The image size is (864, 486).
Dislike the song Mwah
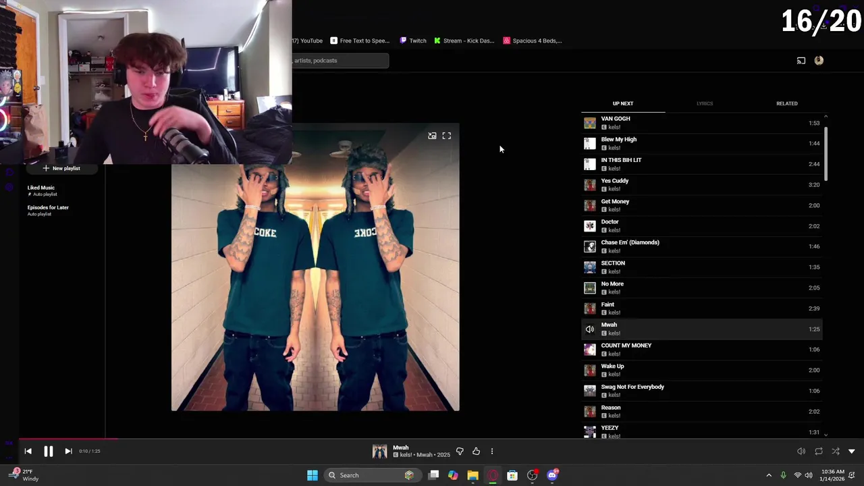pos(460,451)
